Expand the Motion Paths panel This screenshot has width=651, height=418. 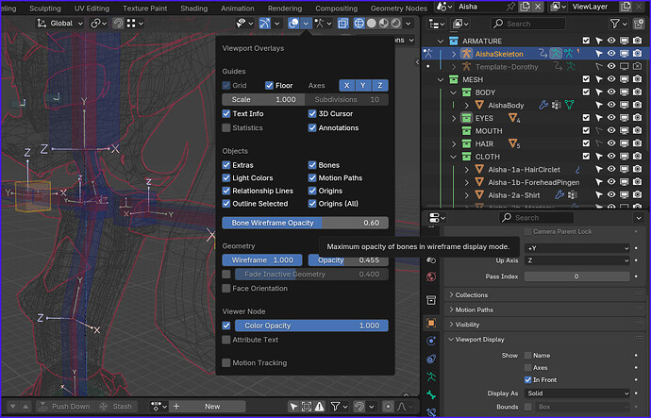[x=474, y=309]
